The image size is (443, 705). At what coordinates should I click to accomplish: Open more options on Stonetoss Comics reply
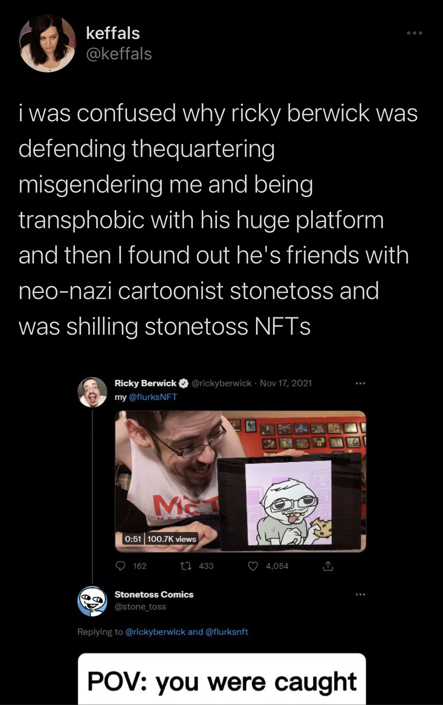360,594
